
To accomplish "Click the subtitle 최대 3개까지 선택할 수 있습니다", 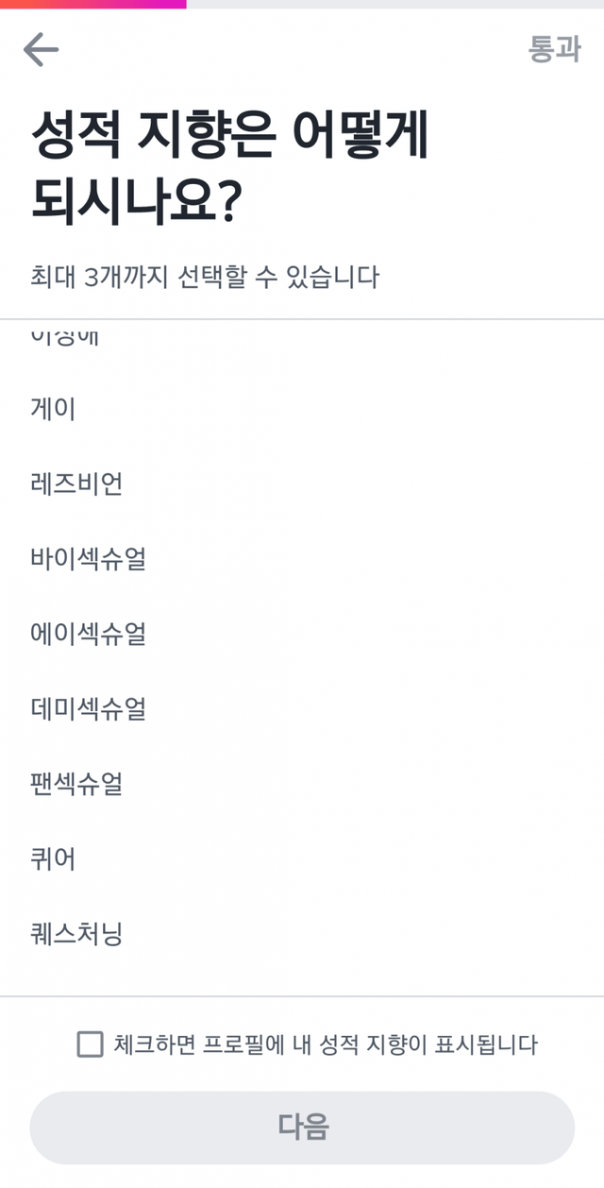I will click(205, 278).
